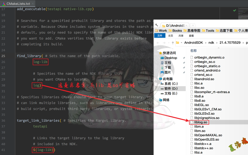This screenshot has width=248, height=155.
Task: Open the 主页 ribbon tab
Action: coord(171,36)
